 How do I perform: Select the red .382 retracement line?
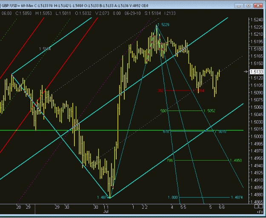(x=178, y=91)
